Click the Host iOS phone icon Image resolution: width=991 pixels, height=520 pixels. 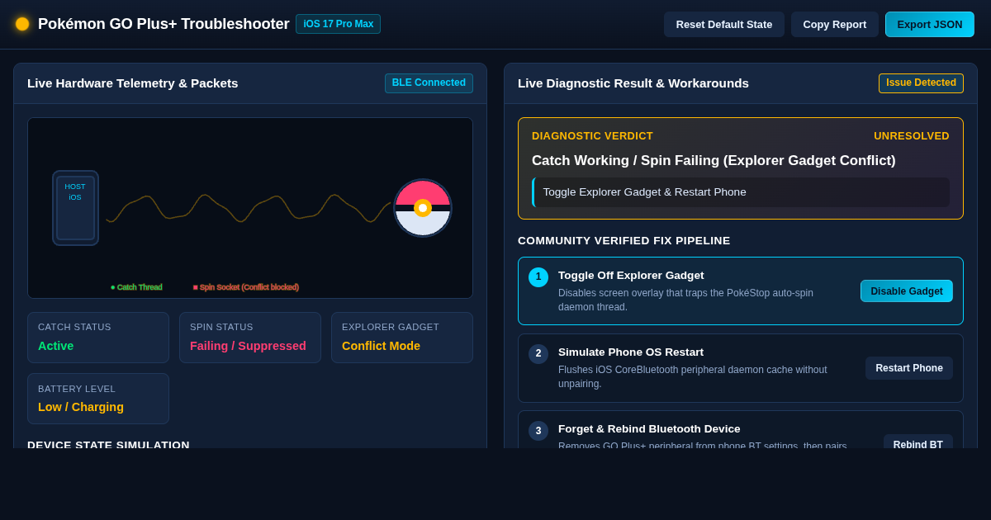coord(75,208)
